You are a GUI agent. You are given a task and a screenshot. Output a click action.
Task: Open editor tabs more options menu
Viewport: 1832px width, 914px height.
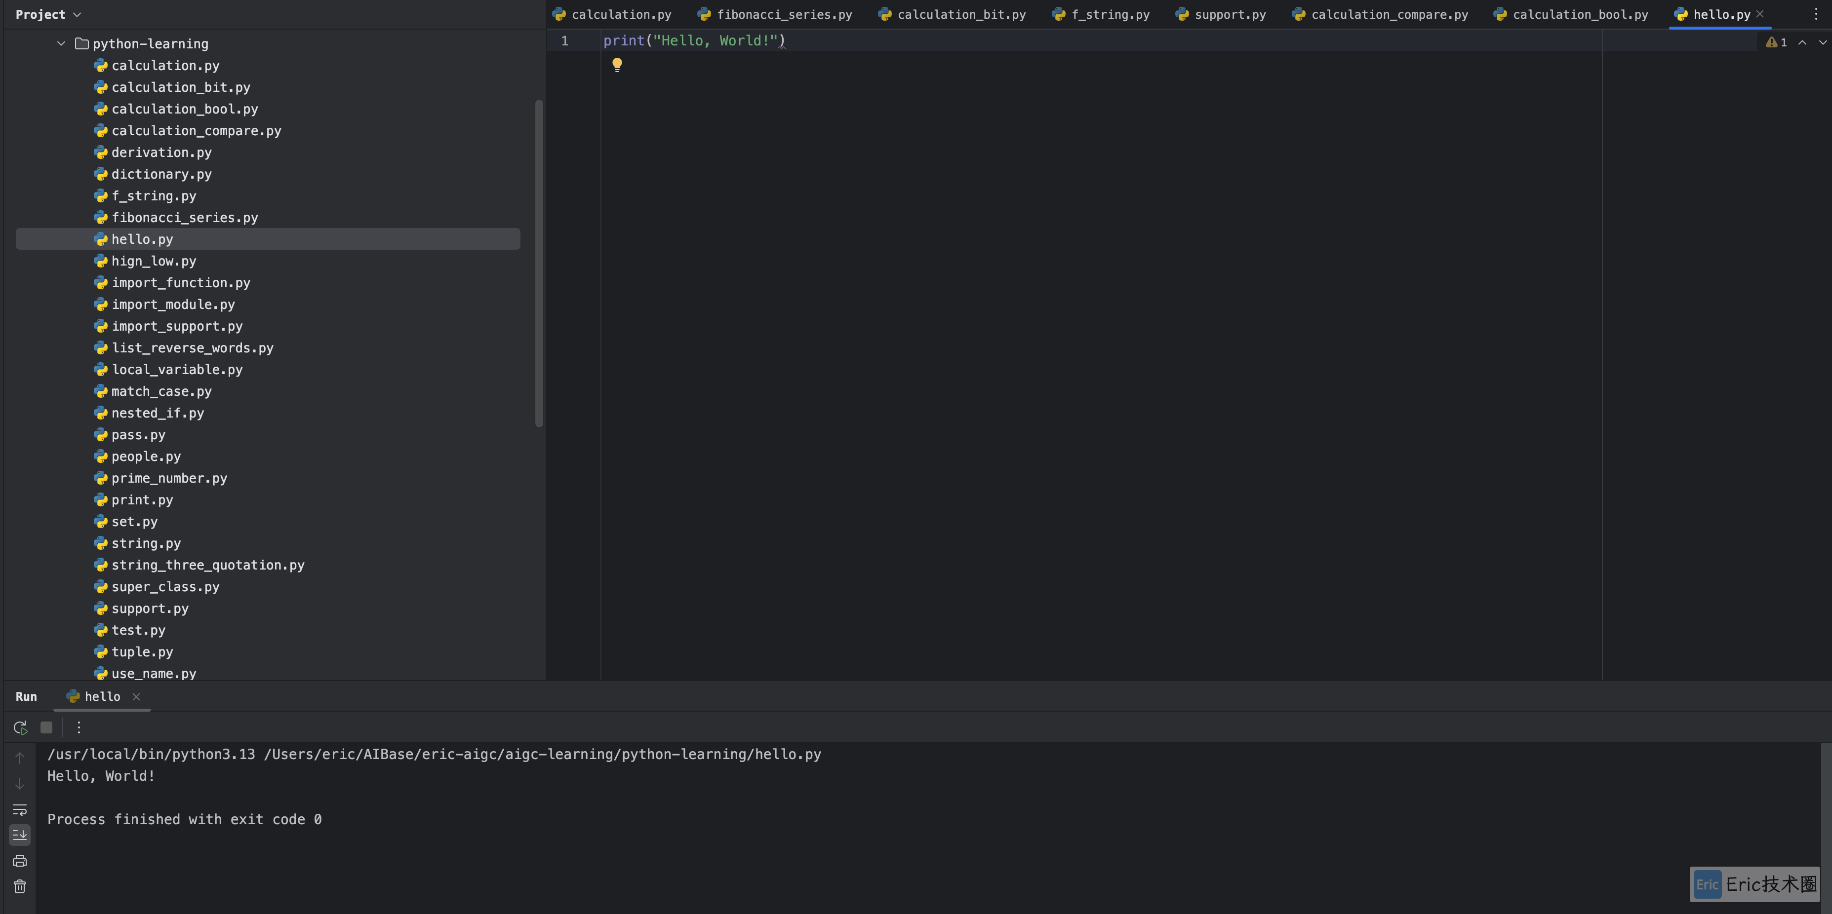pos(1816,14)
